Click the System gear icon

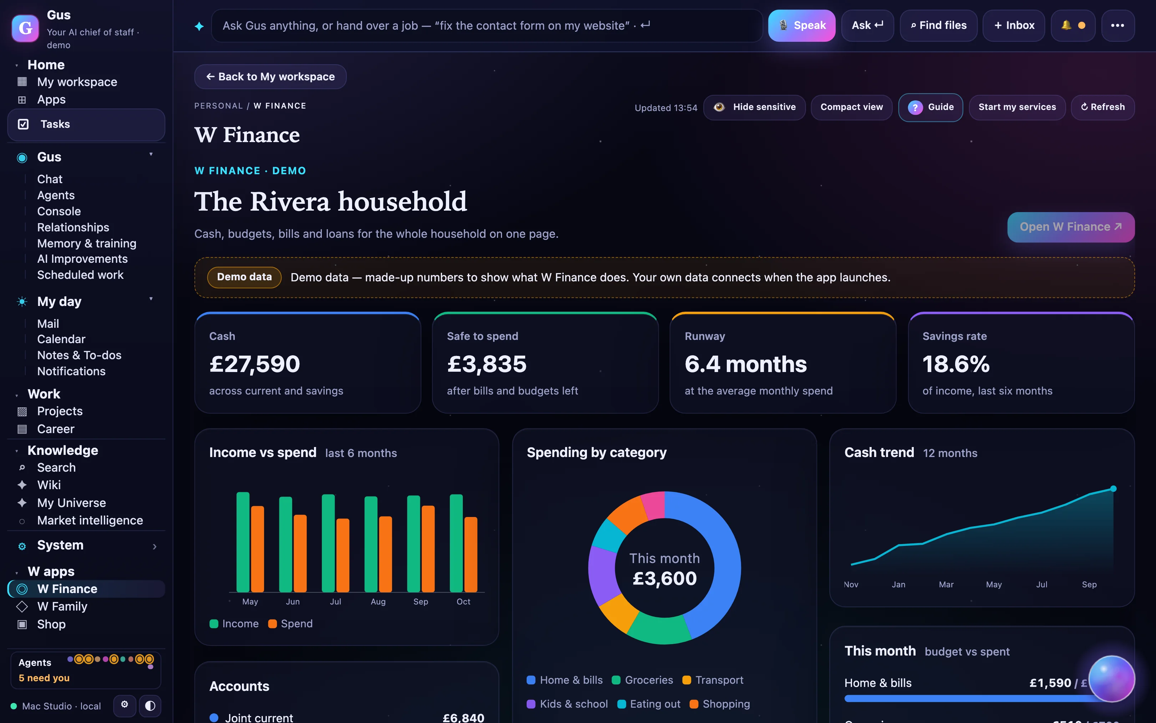point(22,546)
